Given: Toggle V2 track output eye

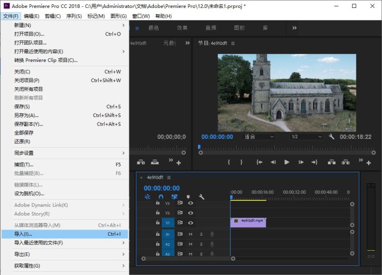Looking at the screenshot, I should tap(190, 213).
